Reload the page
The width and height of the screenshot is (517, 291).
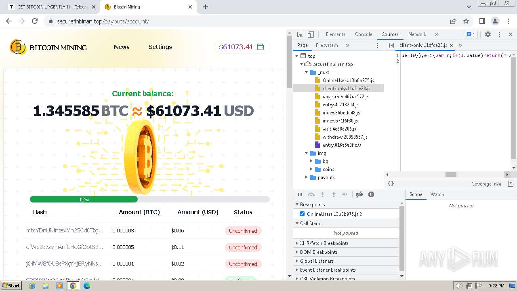coord(35,21)
